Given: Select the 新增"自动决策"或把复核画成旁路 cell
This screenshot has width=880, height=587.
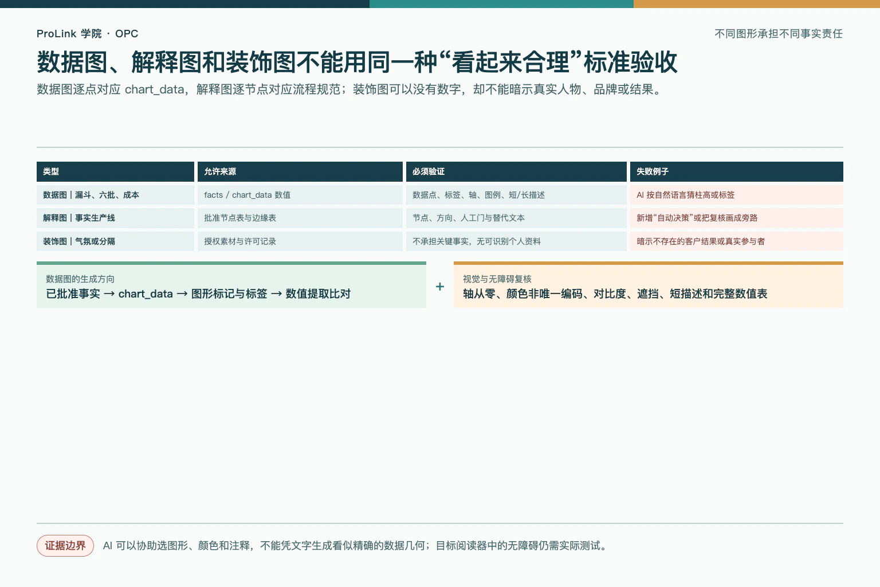Looking at the screenshot, I should point(737,218).
